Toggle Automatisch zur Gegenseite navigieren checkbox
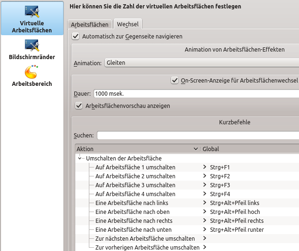This screenshot has width=299, height=251. (76, 36)
